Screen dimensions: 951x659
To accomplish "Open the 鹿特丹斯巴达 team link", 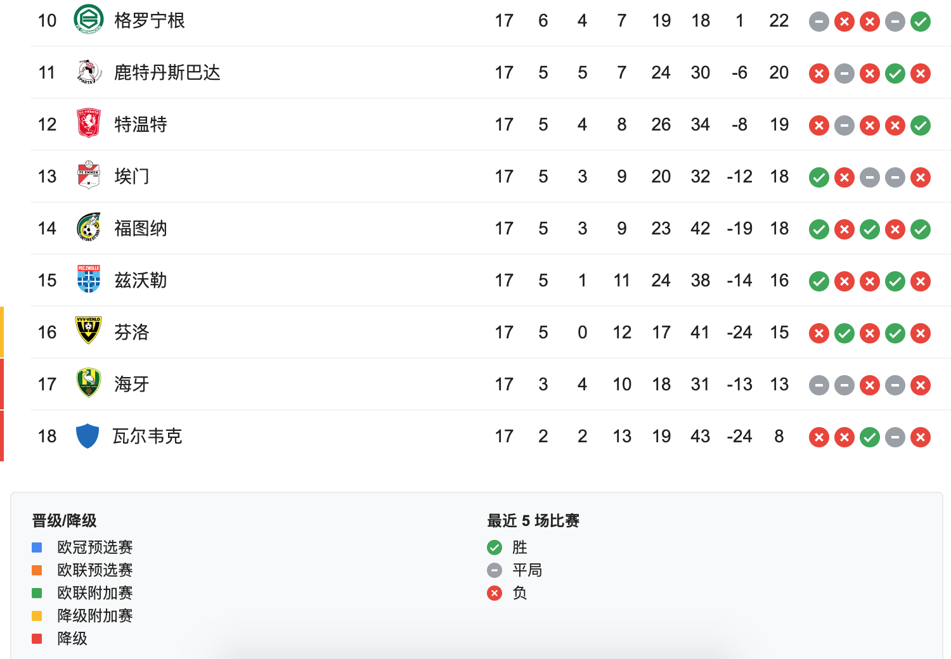I will 167,73.
